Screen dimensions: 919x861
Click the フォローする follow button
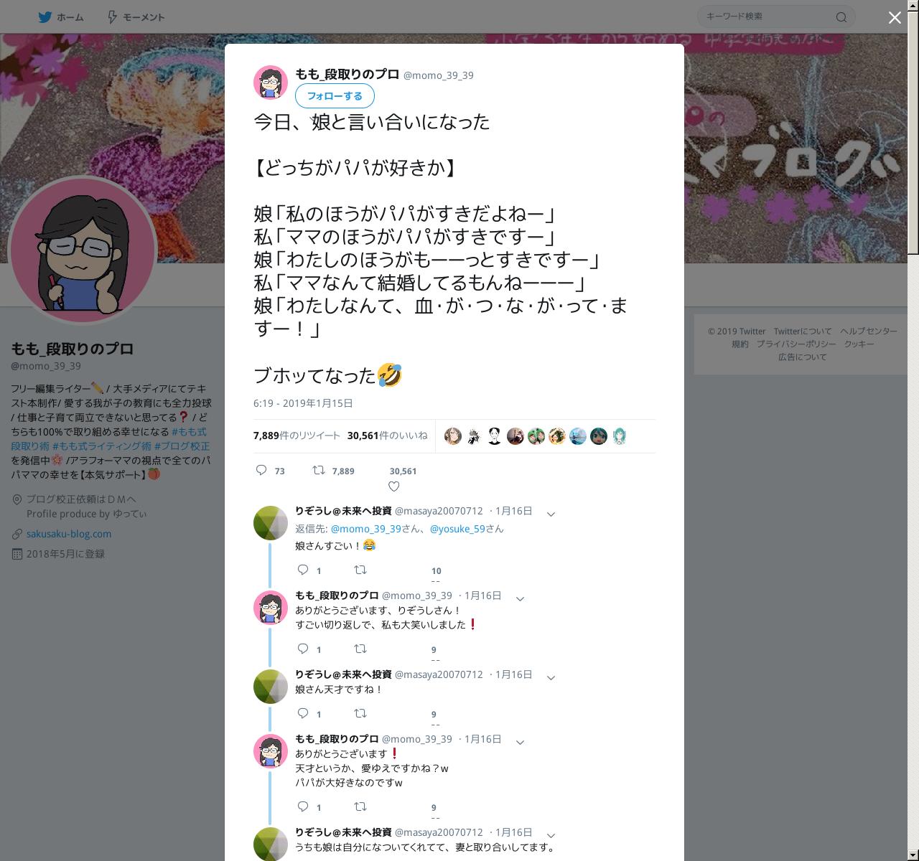coord(335,96)
